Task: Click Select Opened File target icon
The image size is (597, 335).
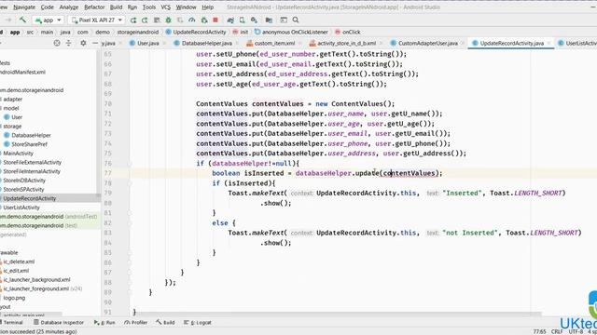Action: tap(57, 44)
